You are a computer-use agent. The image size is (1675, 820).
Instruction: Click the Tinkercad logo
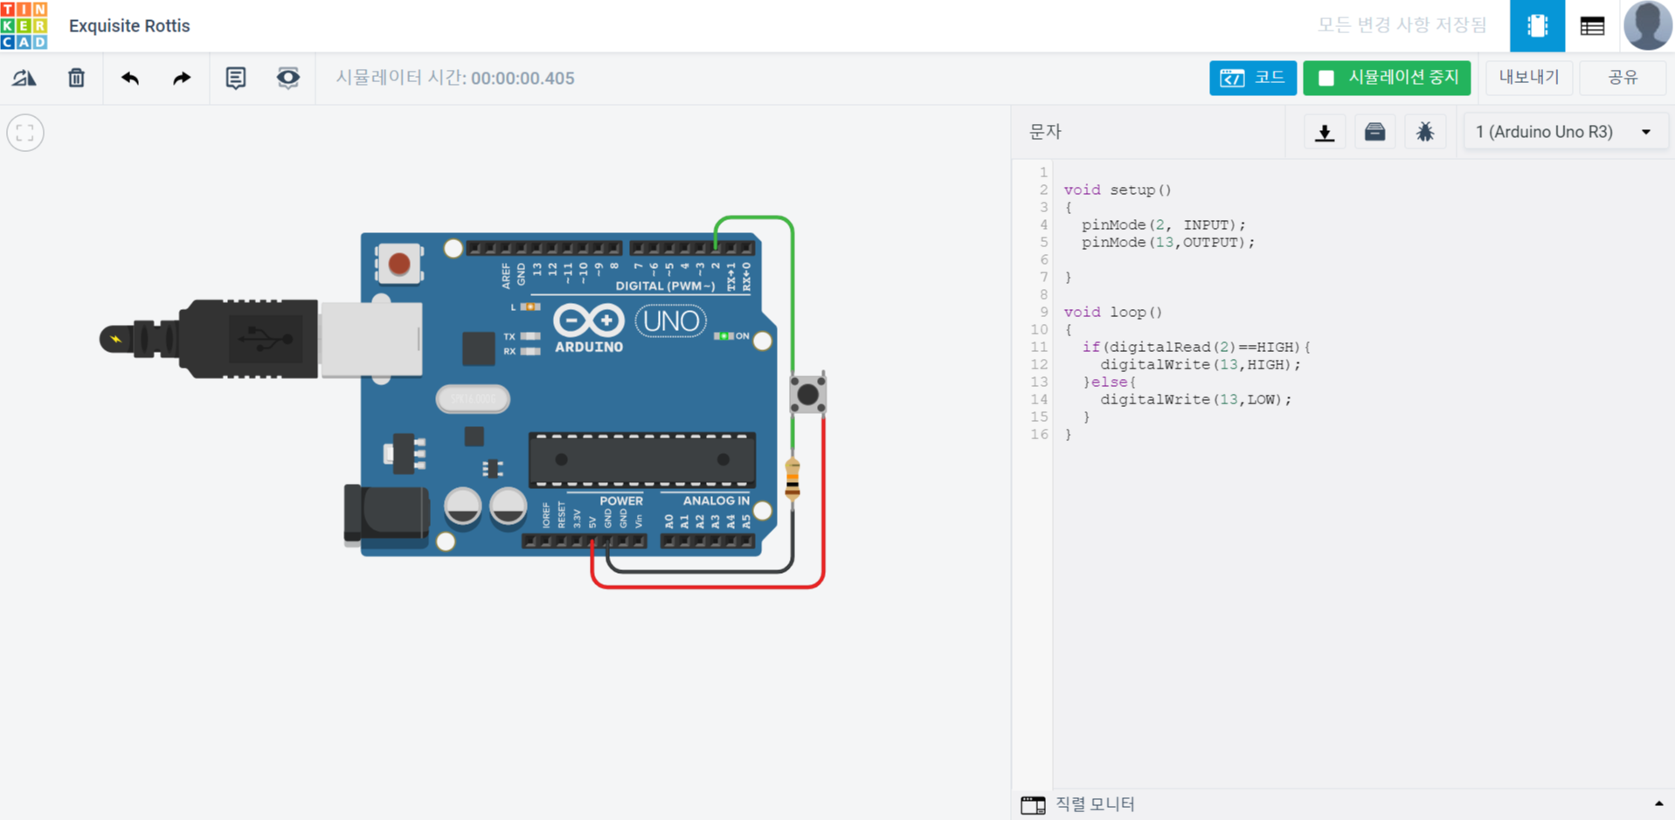pyautogui.click(x=24, y=25)
